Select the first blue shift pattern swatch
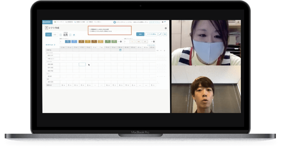The height and width of the screenshot is (147, 281). tap(68, 41)
